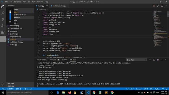Viewport: 169px width, 95px height.
Task: Open Manage settings gear
Action: (3, 84)
